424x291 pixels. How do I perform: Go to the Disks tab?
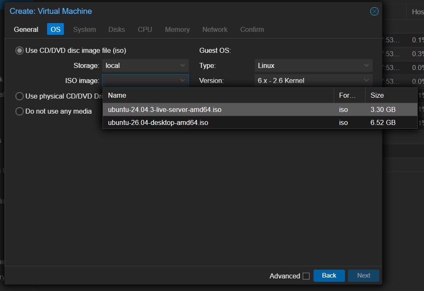(116, 29)
